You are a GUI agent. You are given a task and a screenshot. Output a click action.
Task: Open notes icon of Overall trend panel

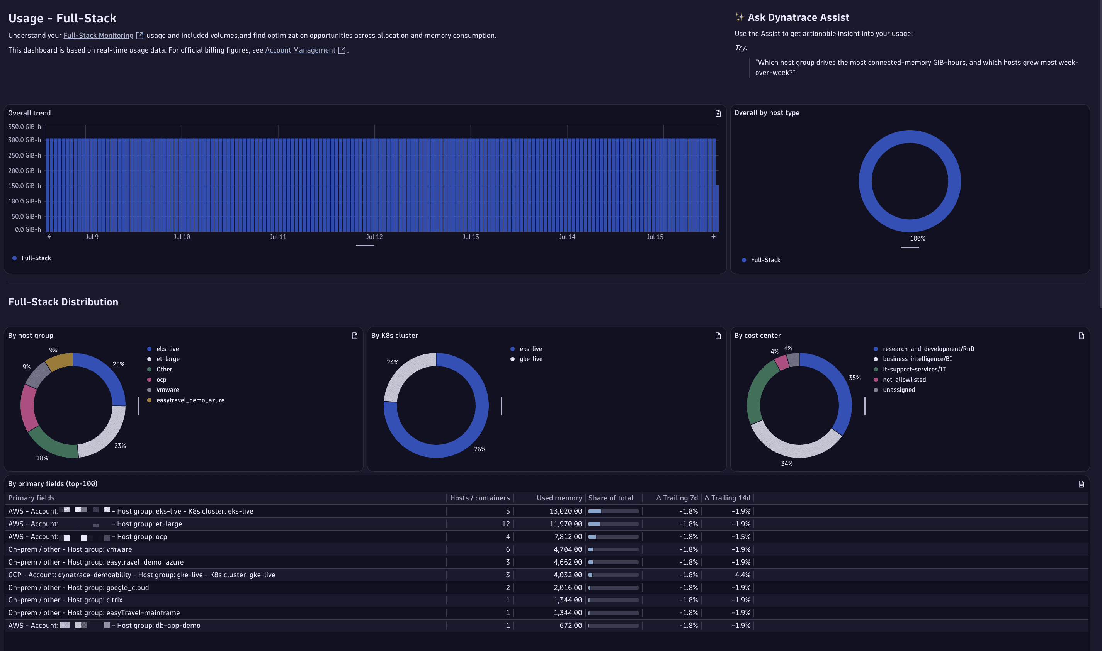pos(718,114)
